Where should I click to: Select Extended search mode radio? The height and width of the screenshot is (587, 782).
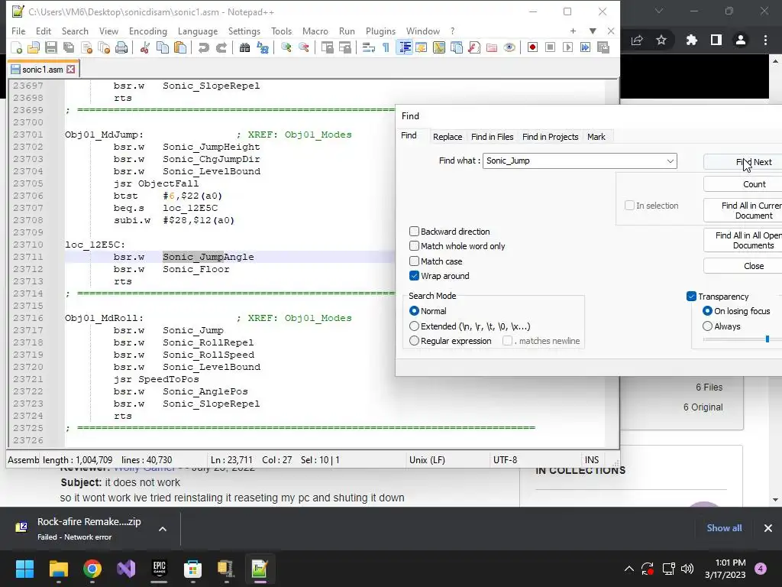pos(414,326)
